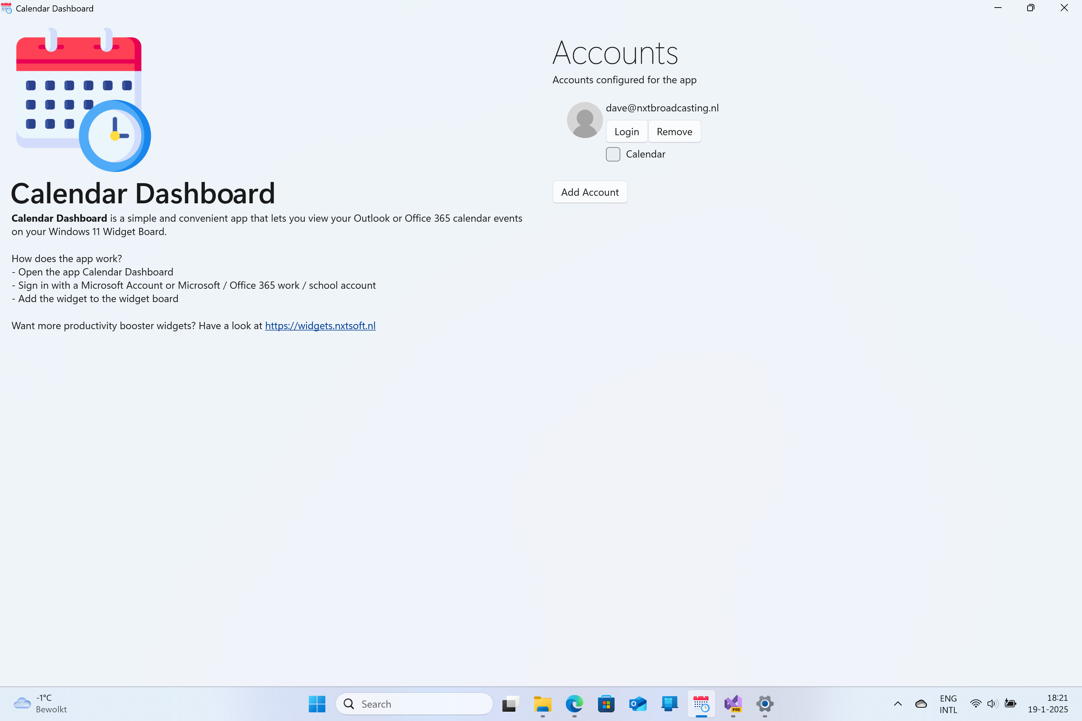
Task: Expand hidden system tray icons chevron
Action: point(898,704)
